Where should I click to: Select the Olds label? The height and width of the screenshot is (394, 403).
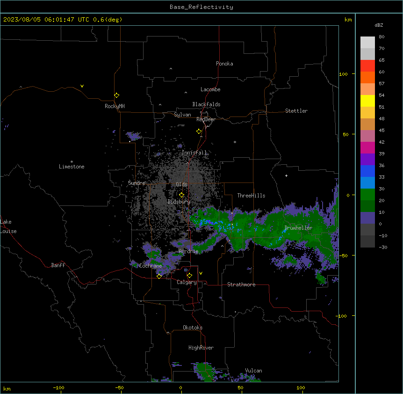click(181, 184)
